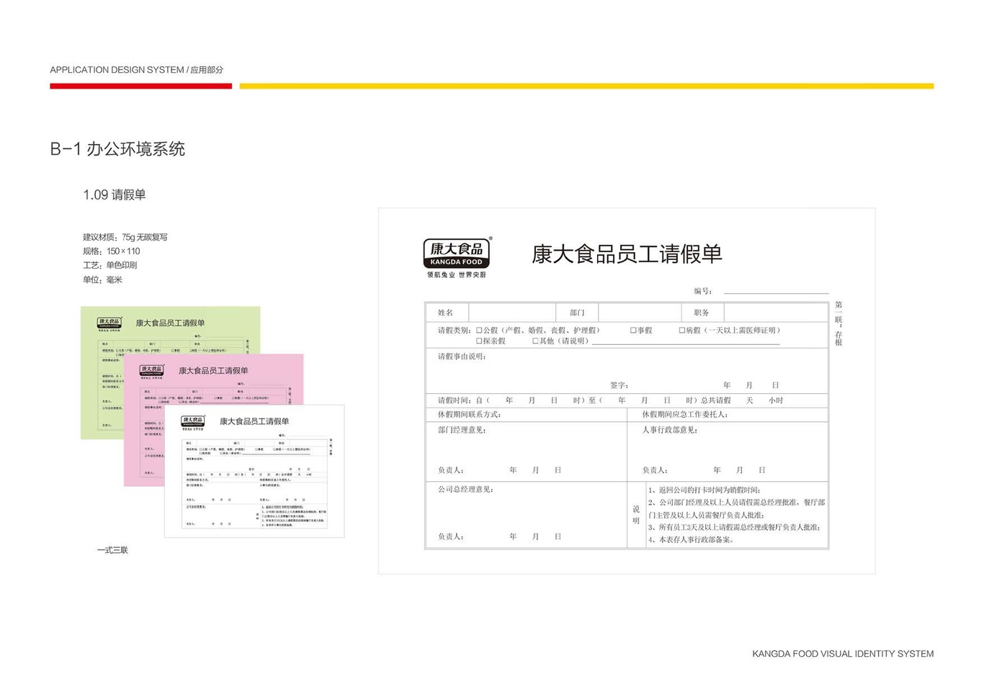Click note 3 about 所有员工3天及以上请假

pyautogui.click(x=735, y=527)
